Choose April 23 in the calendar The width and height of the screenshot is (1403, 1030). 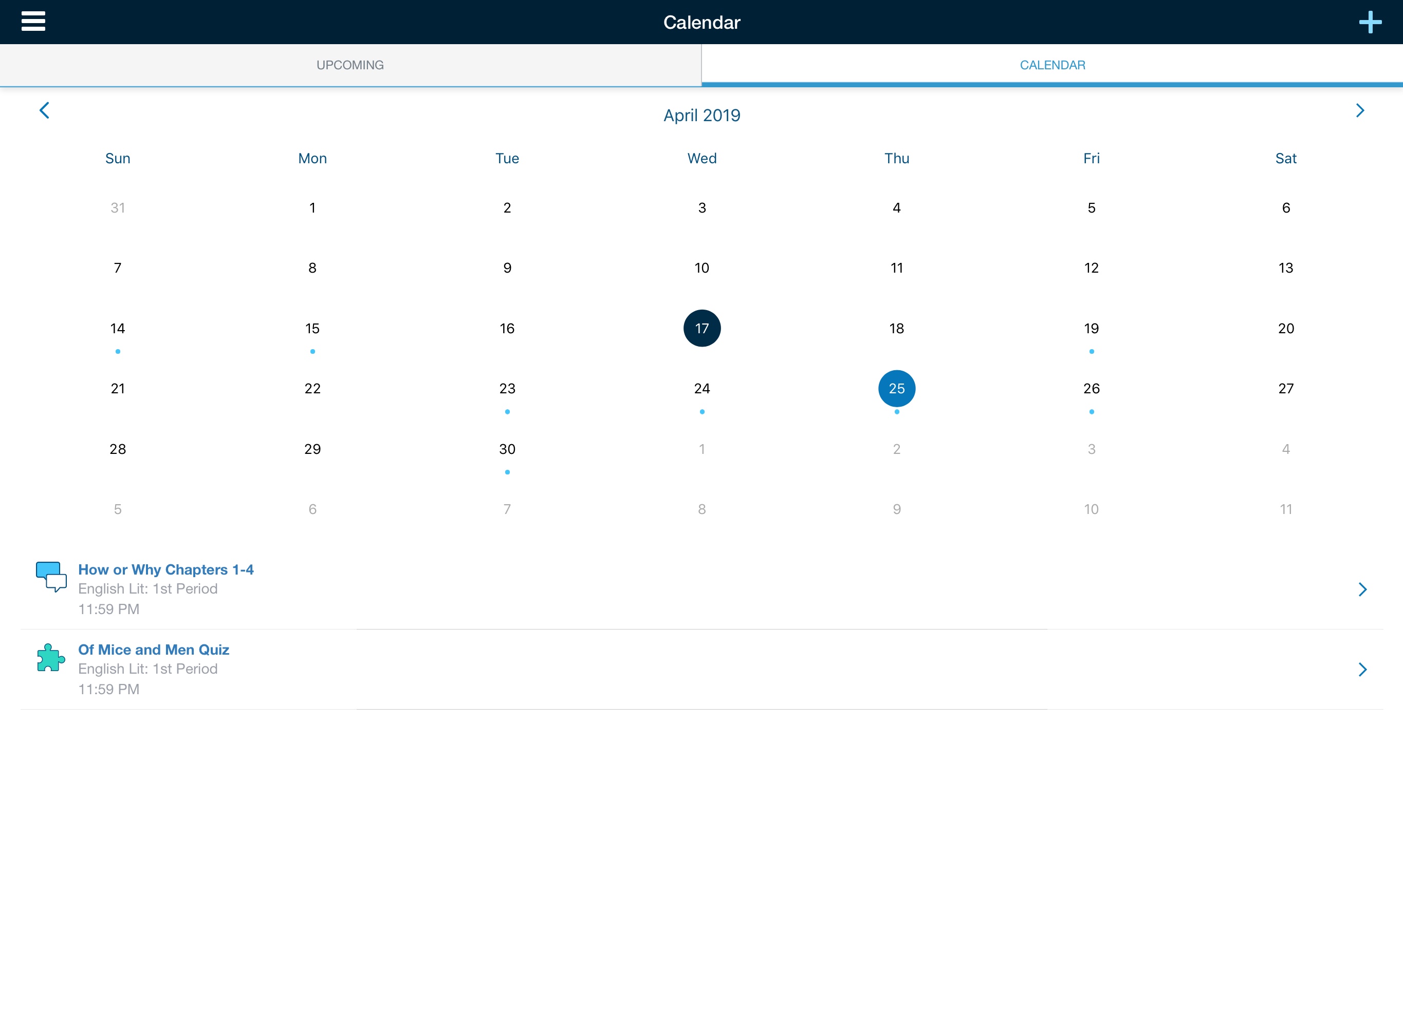(507, 388)
